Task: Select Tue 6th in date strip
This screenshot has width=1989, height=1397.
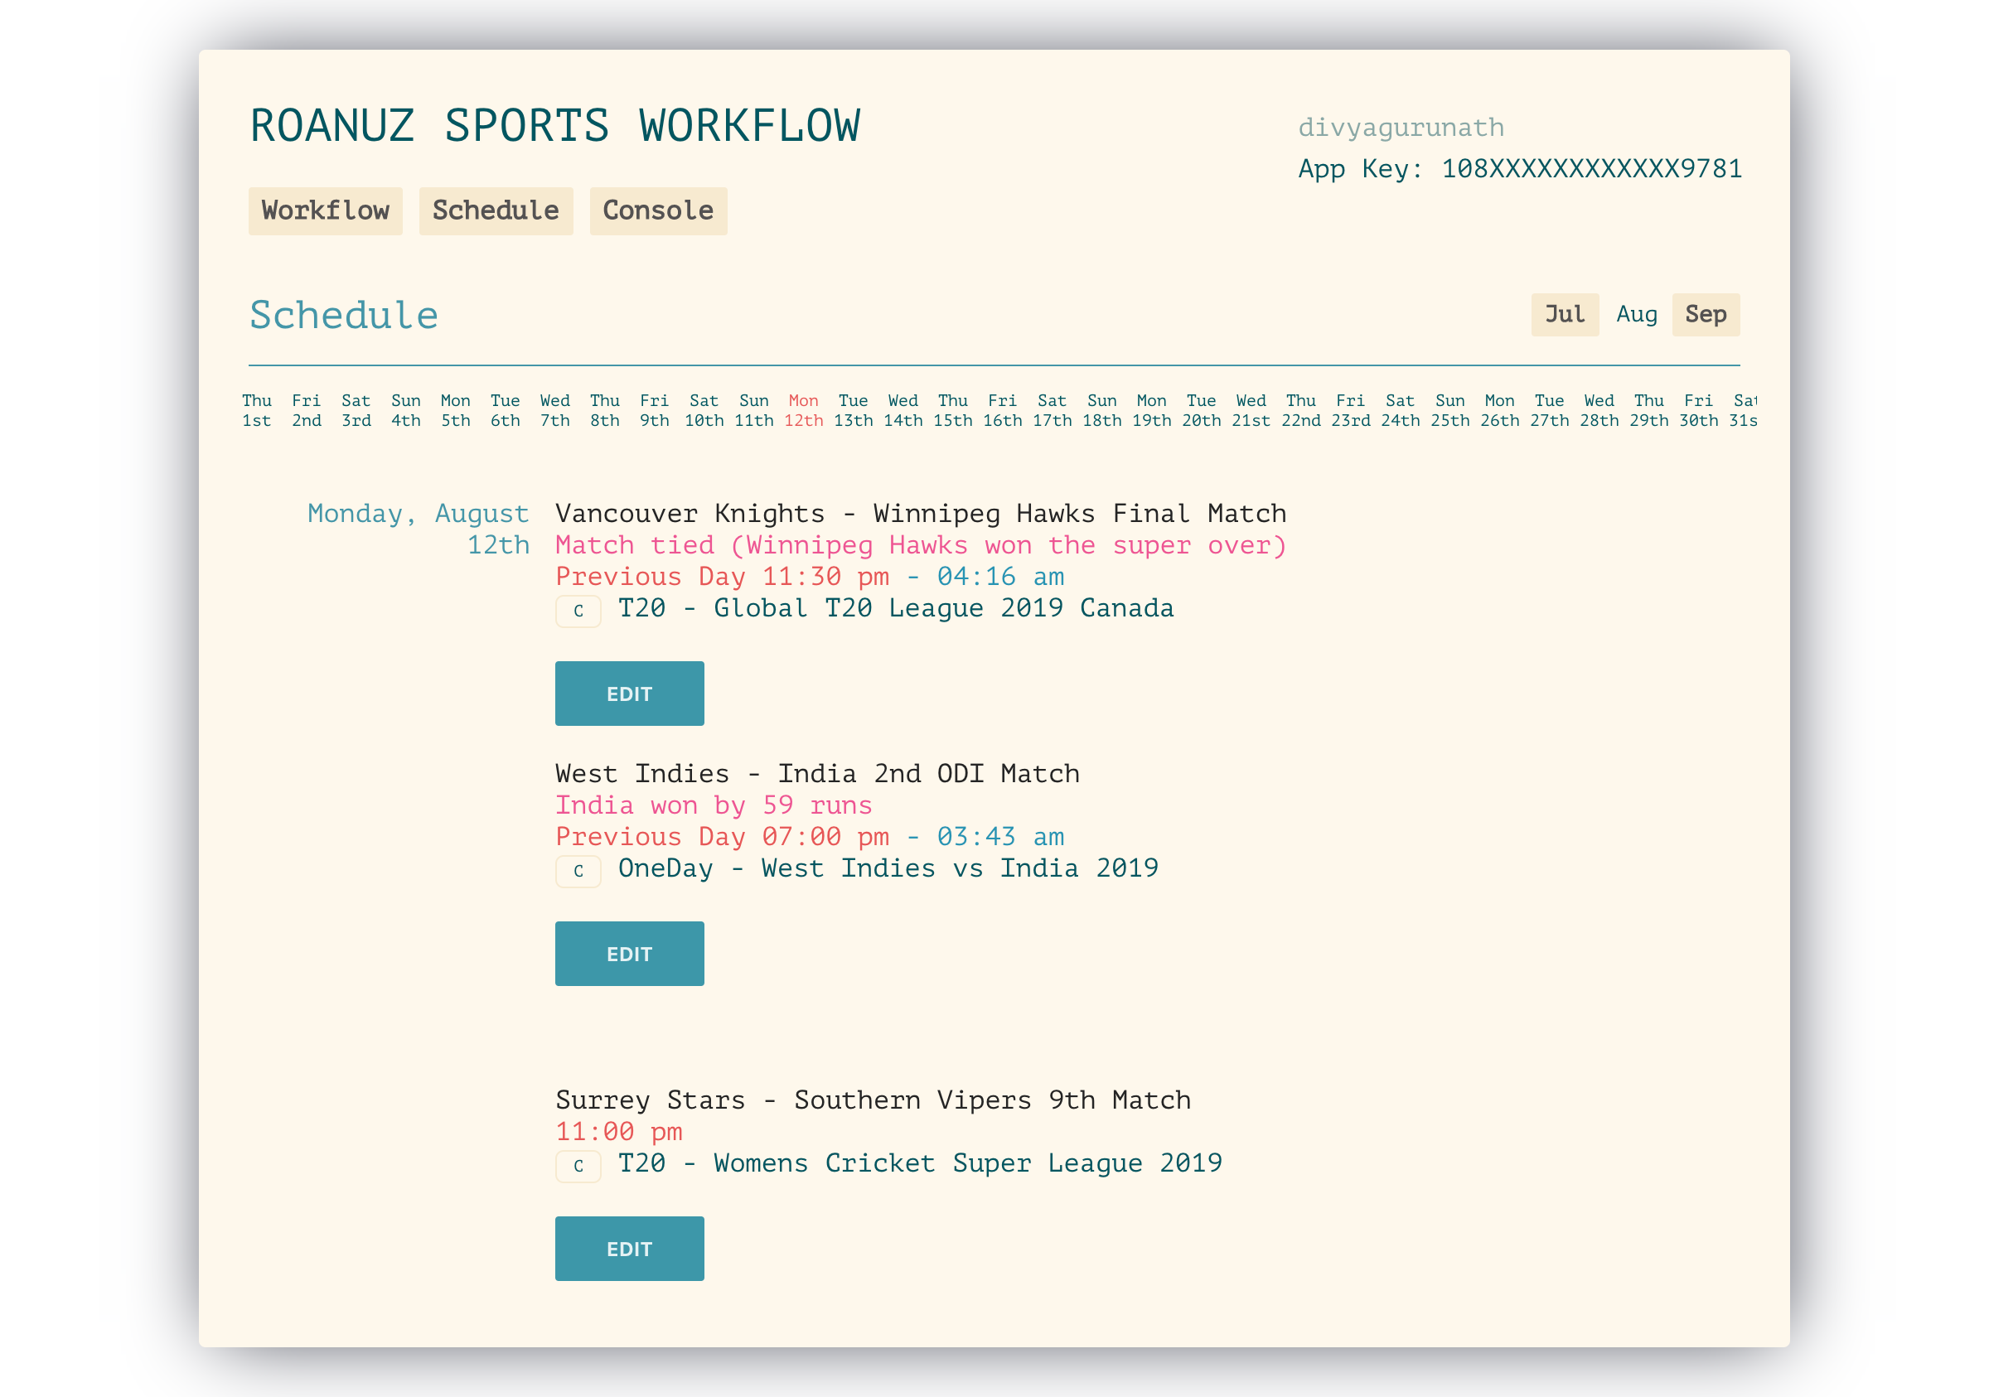Action: tap(505, 410)
